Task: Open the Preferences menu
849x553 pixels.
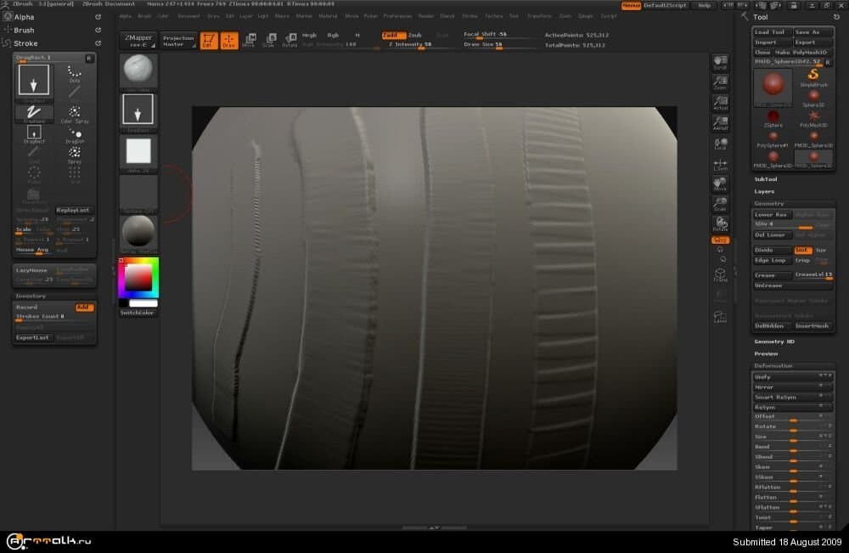Action: [397, 16]
